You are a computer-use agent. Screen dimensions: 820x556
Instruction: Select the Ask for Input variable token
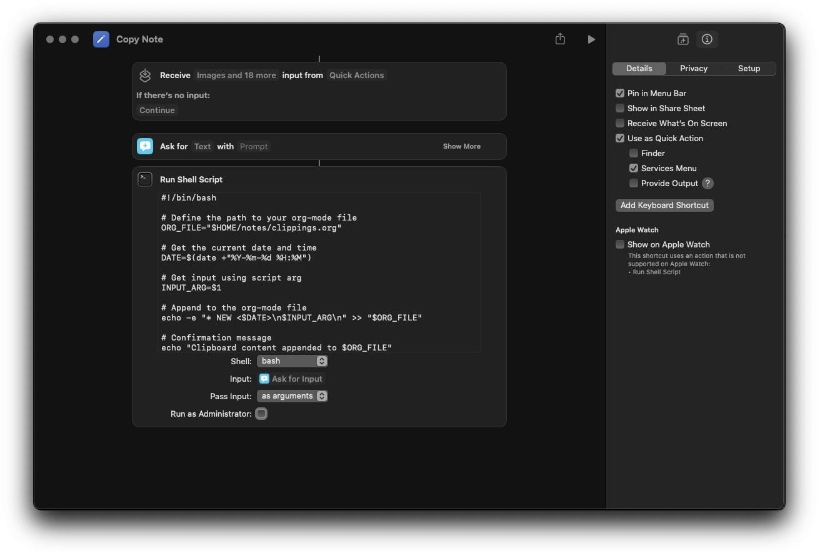tap(291, 379)
